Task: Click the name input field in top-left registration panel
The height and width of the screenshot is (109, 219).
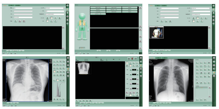Action: pos(23,8)
